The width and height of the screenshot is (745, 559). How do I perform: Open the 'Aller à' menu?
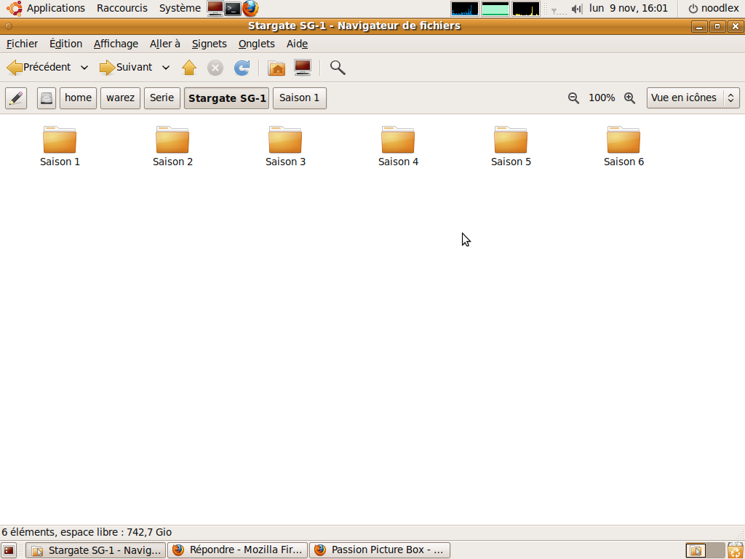coord(165,44)
